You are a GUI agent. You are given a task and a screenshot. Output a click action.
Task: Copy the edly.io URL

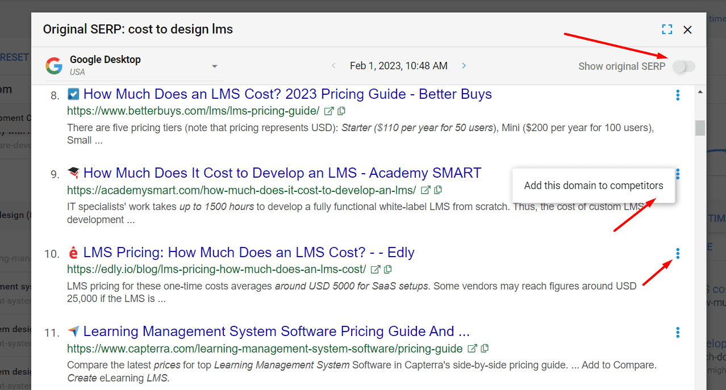(388, 269)
